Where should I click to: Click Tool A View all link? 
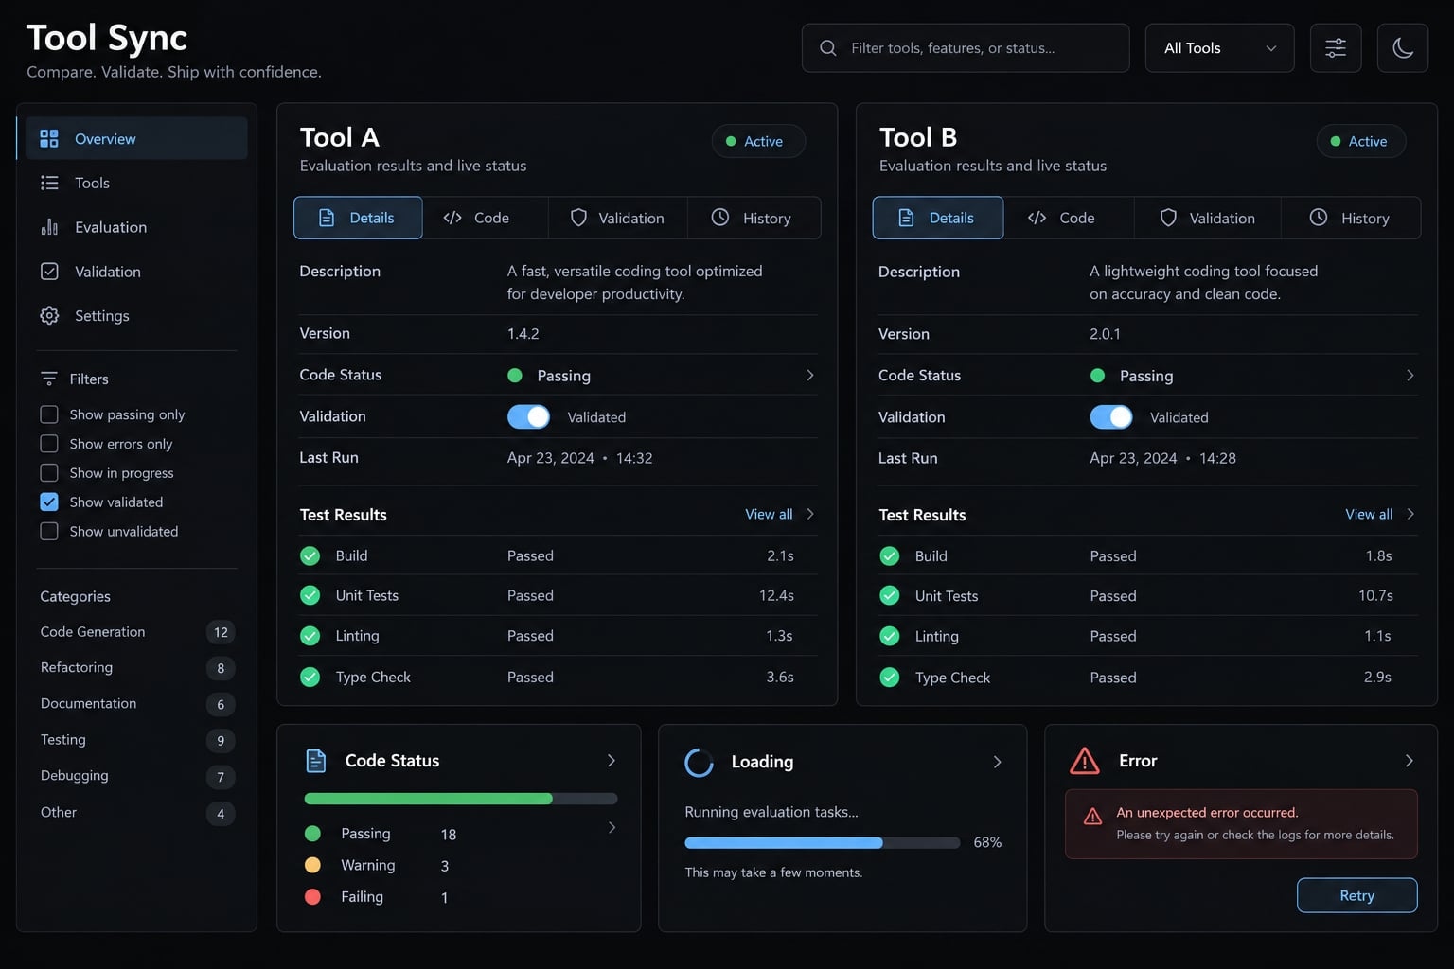click(x=769, y=514)
